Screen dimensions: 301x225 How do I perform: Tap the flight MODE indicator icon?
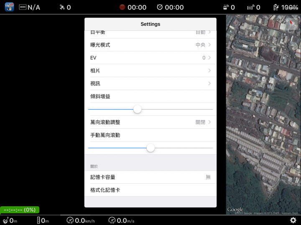[x=23, y=7]
